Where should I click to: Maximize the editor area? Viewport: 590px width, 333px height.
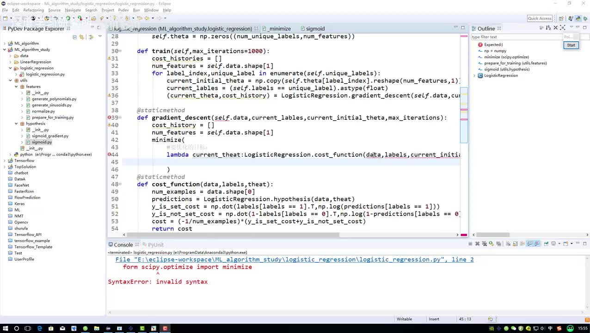tap(463, 28)
